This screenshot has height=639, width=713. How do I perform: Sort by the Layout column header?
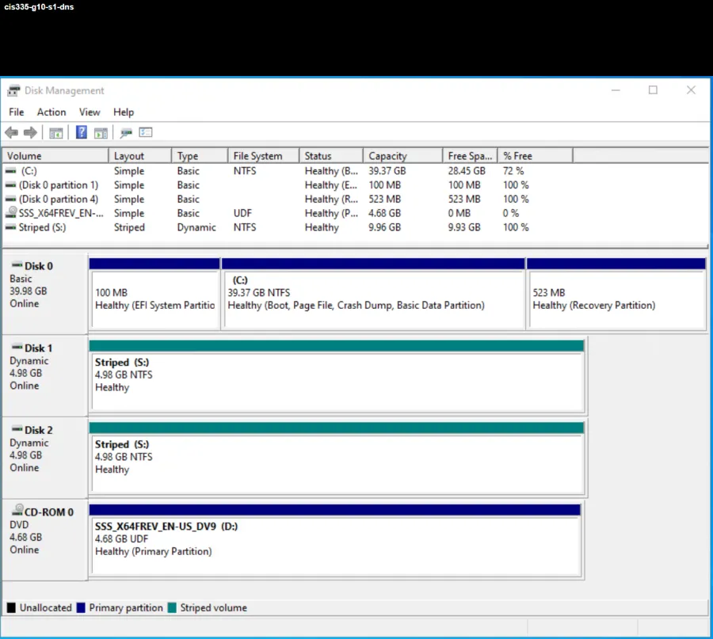click(x=140, y=156)
